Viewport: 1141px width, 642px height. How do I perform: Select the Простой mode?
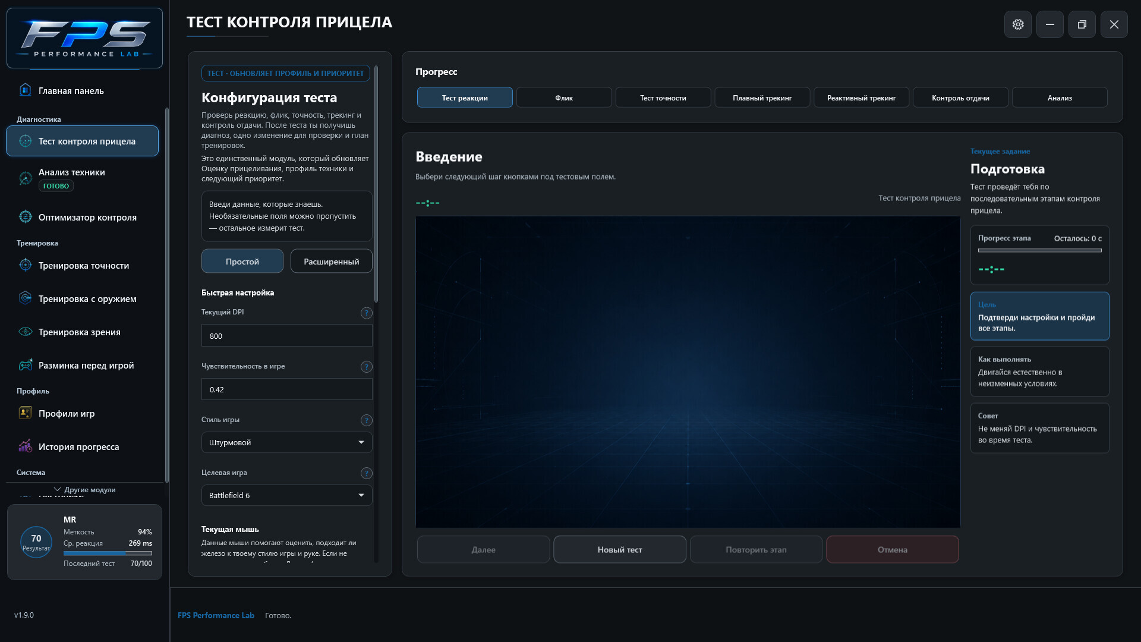click(242, 261)
